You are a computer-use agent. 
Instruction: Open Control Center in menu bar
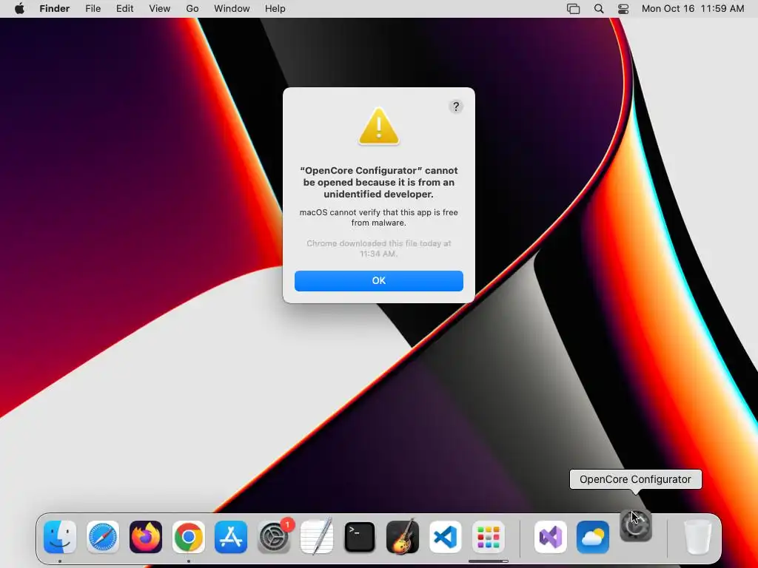[623, 9]
